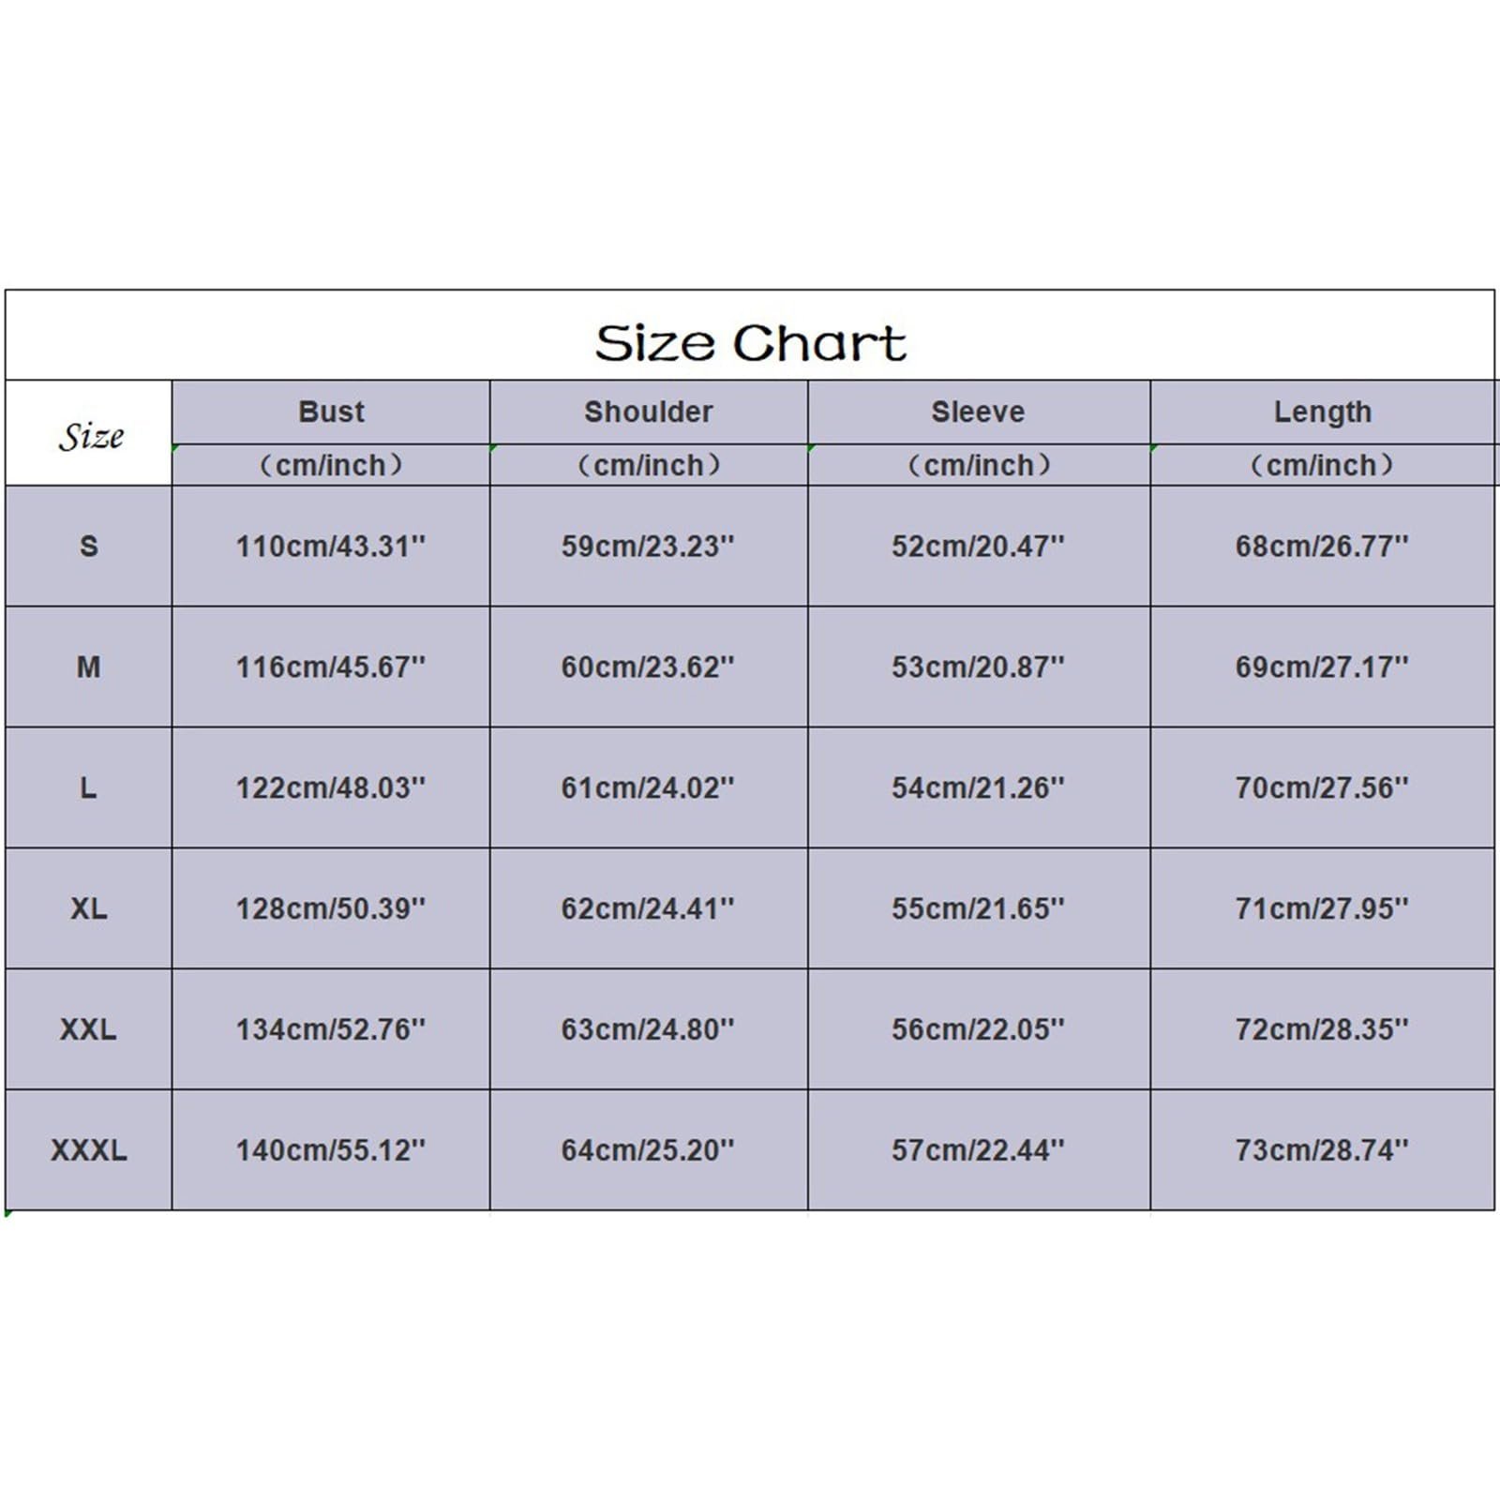Select the S size row label
This screenshot has height=1500, width=1500.
(x=89, y=546)
